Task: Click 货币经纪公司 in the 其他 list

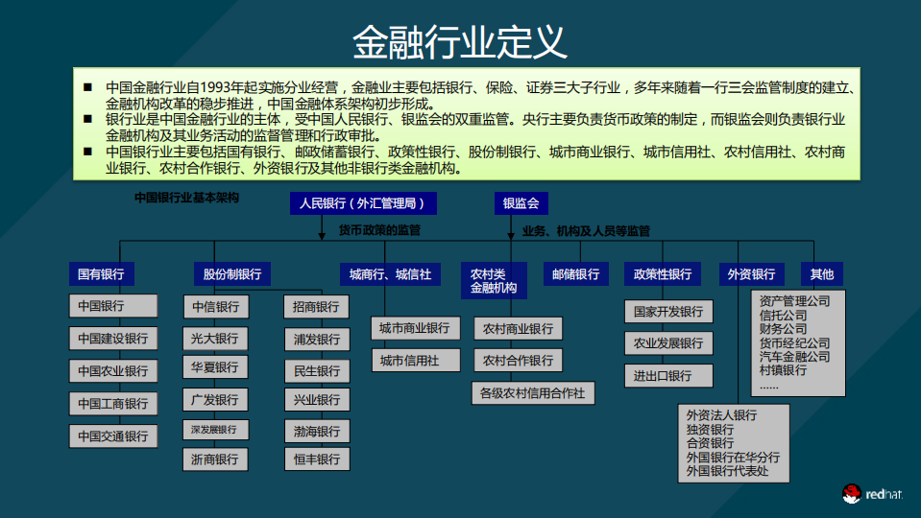Action: click(794, 342)
